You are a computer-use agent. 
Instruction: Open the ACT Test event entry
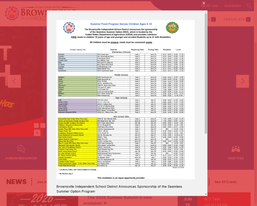[212, 199]
